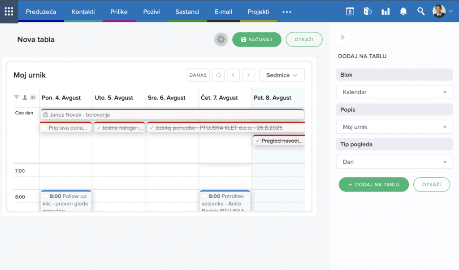Check the 8:00 Potrditev sestanka checkbox

[x=204, y=196]
